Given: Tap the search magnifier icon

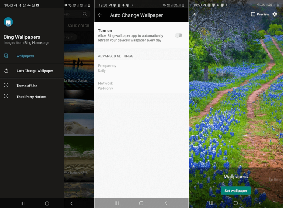Looking at the screenshot, I should click(x=85, y=14).
